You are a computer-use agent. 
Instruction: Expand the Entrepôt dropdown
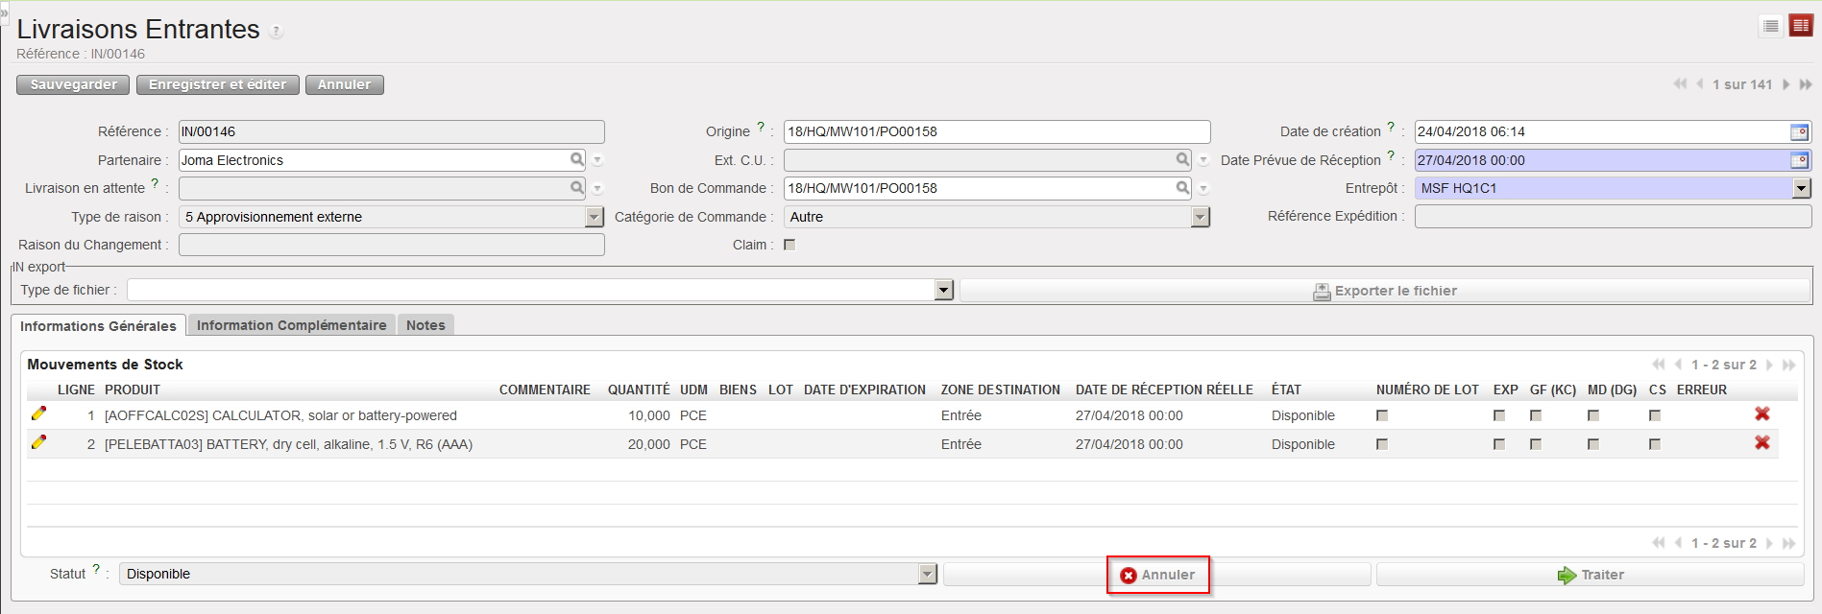pyautogui.click(x=1801, y=189)
